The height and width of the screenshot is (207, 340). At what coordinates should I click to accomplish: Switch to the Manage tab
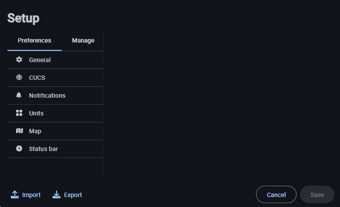[x=83, y=40]
